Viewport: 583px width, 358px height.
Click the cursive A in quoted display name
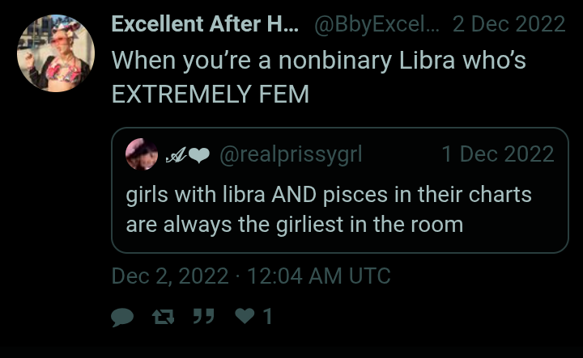pos(176,155)
